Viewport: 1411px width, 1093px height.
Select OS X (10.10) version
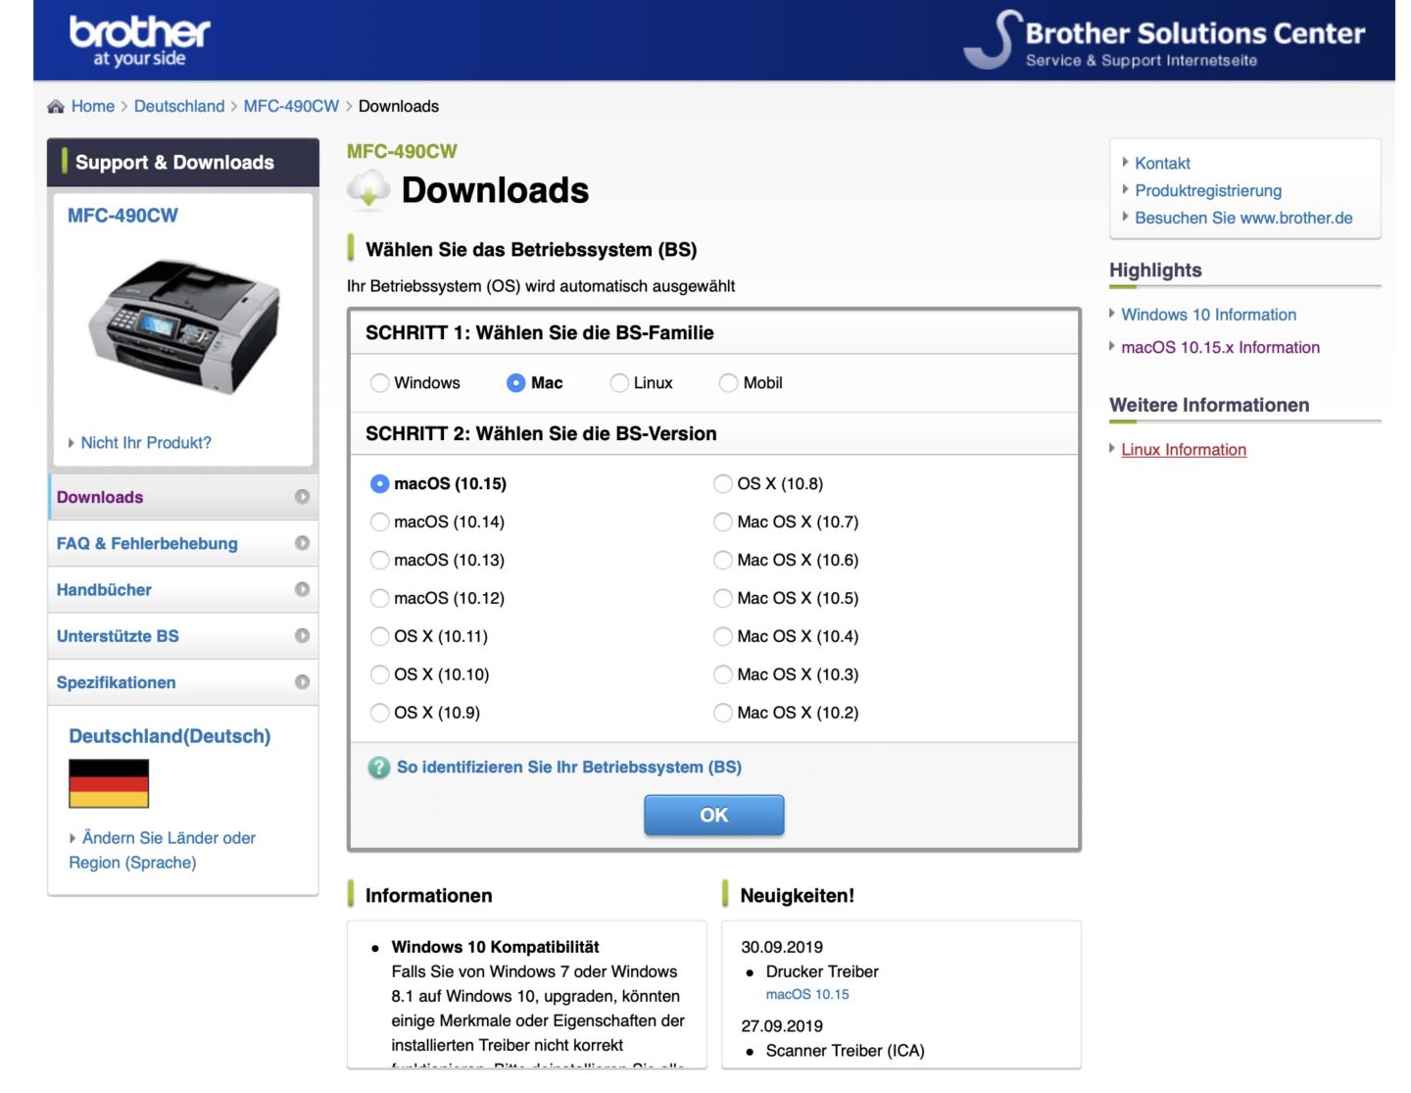coord(380,675)
